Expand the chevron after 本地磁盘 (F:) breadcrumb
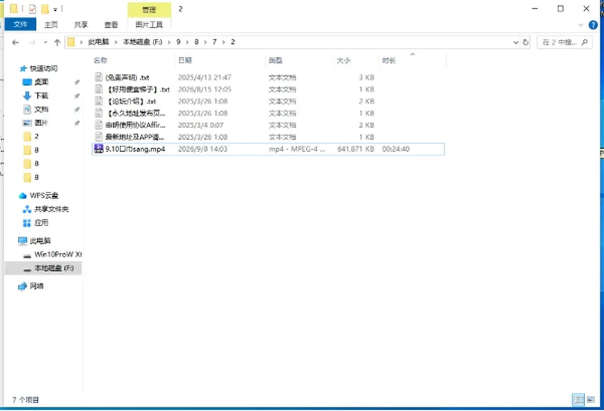This screenshot has width=604, height=411. coord(169,42)
